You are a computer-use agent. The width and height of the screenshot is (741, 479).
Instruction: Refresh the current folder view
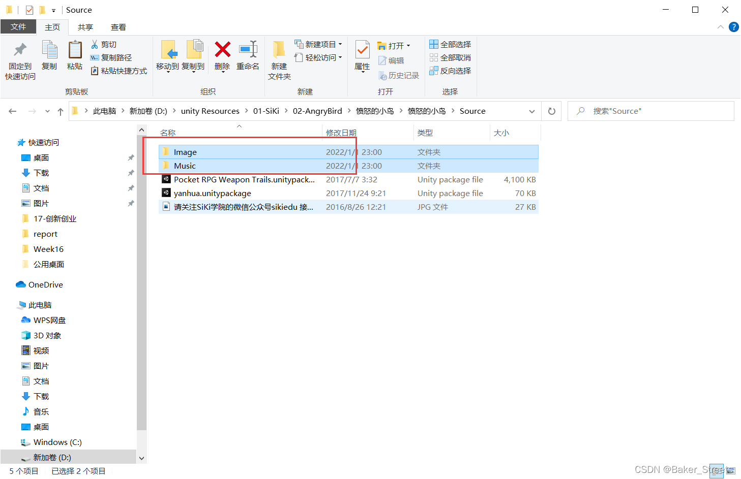click(552, 111)
